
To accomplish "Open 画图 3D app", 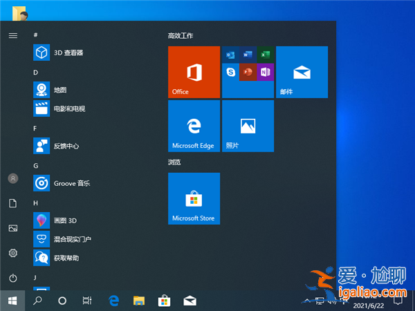I will pyautogui.click(x=55, y=220).
